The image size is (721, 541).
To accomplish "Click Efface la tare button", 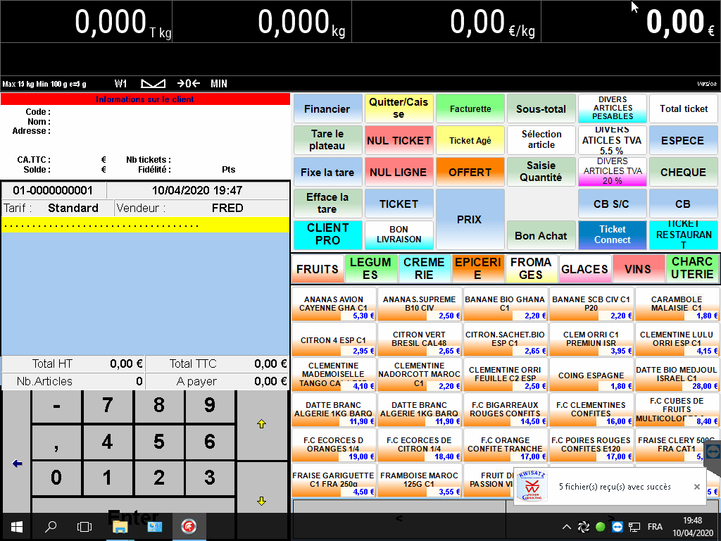I will [327, 204].
